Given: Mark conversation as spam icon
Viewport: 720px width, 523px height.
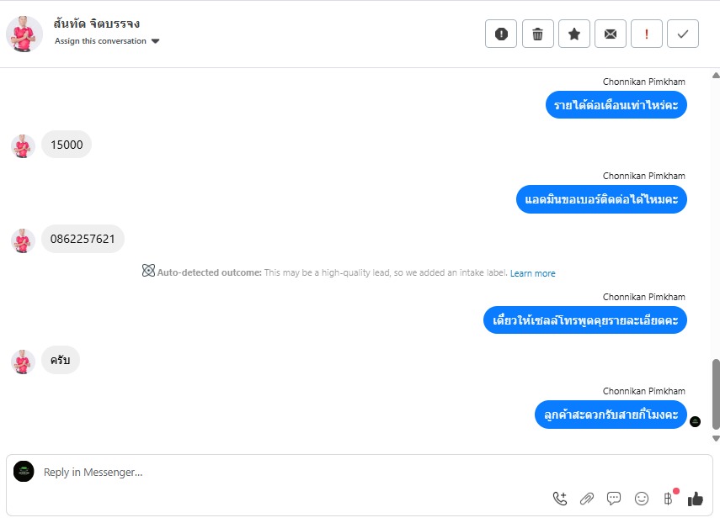Looking at the screenshot, I should click(x=501, y=34).
